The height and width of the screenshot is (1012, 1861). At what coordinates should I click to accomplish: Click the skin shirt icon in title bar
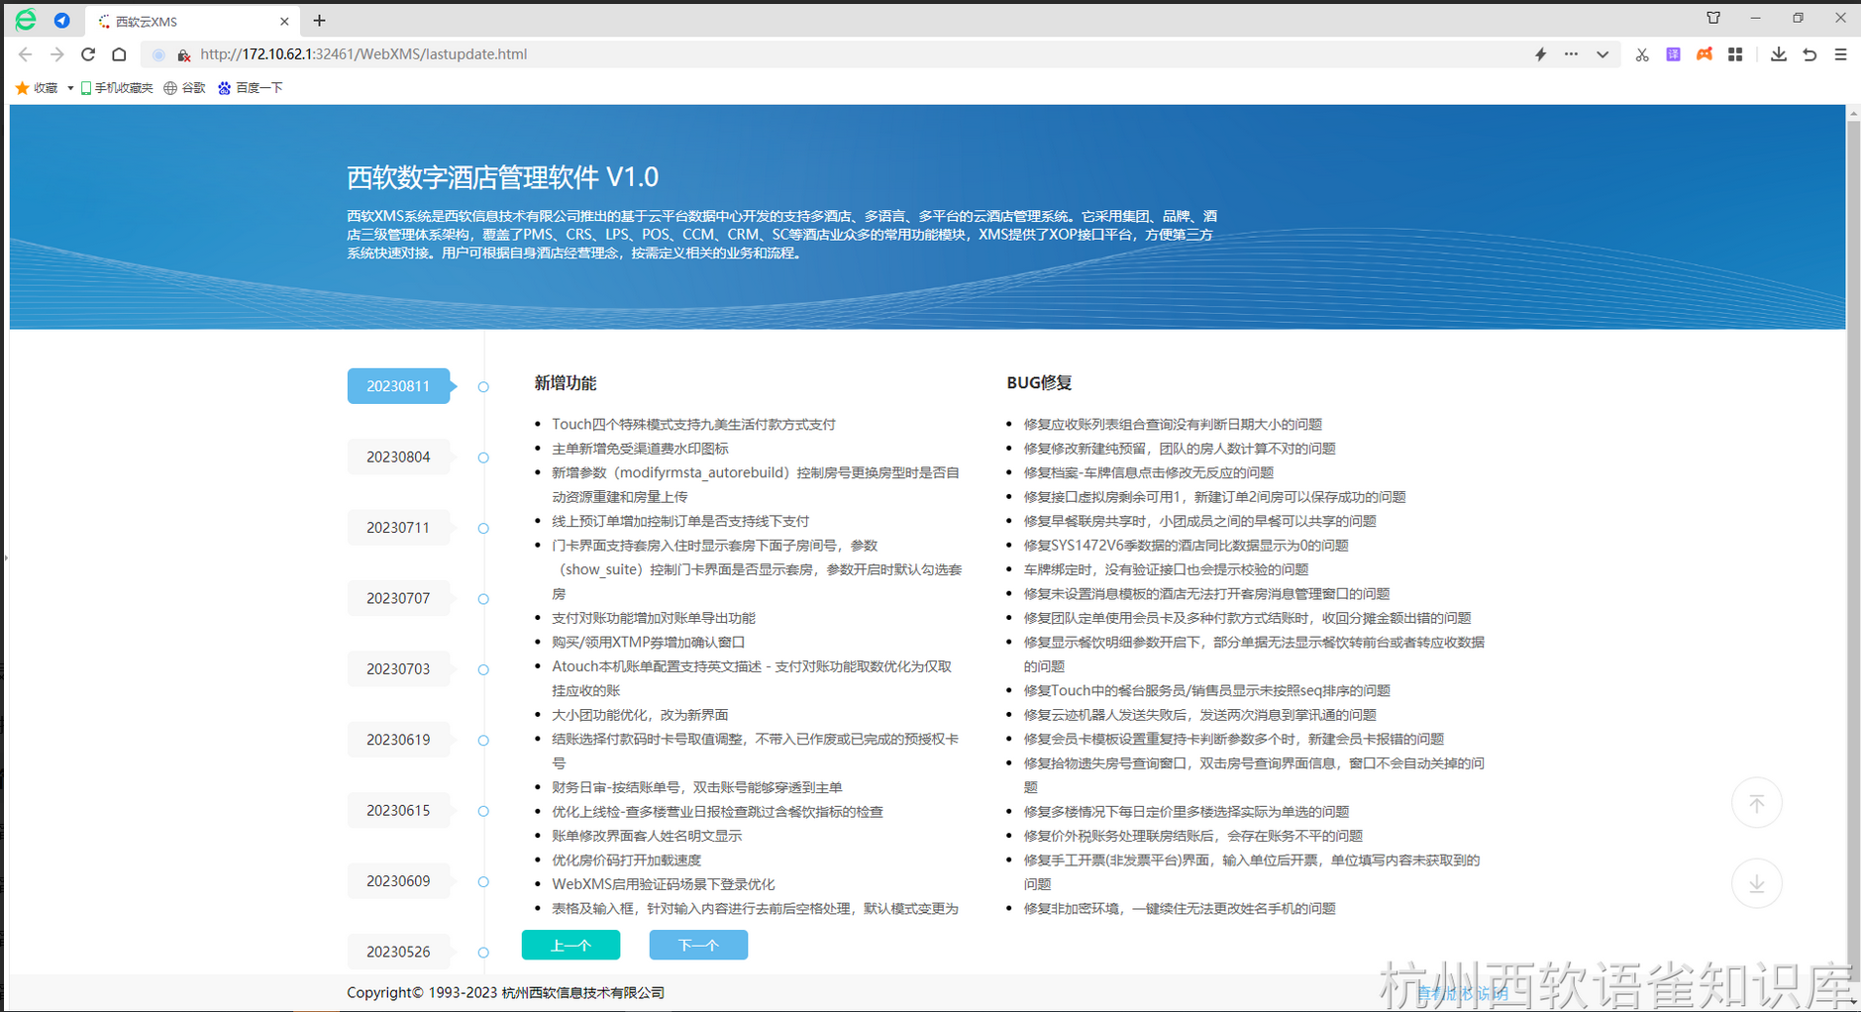click(1713, 18)
